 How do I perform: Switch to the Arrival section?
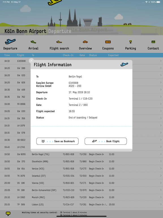33,48
